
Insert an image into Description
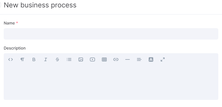[81, 59]
